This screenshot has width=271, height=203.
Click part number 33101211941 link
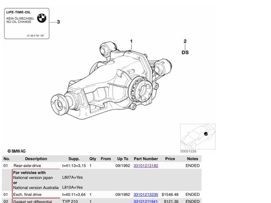(x=146, y=201)
